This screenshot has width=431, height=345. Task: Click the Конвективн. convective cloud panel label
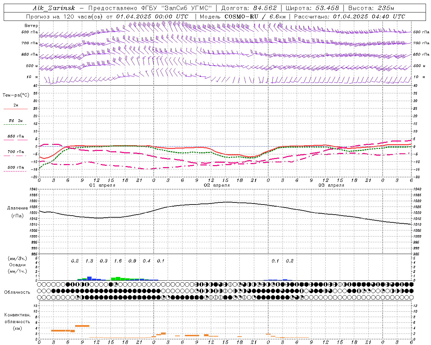point(18,315)
